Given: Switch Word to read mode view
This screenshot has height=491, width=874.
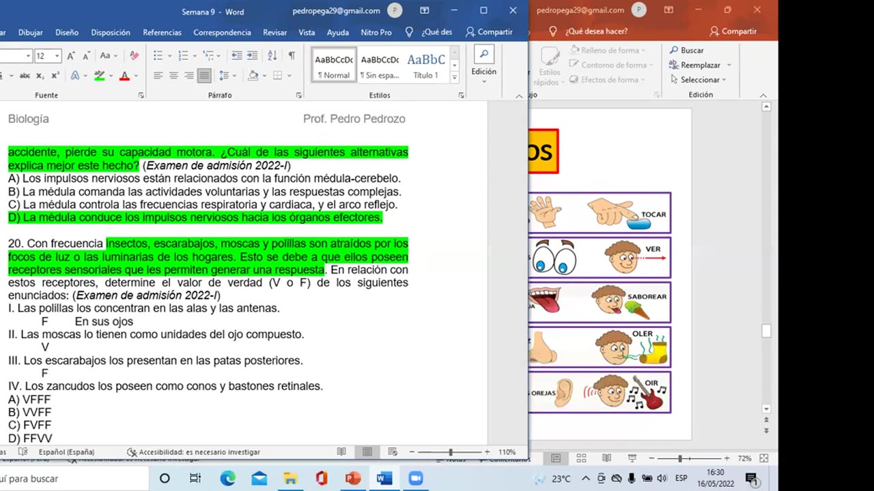Looking at the screenshot, I should [x=341, y=451].
